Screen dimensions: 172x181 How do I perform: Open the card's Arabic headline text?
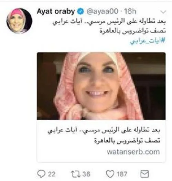[x=104, y=135]
